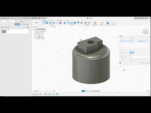
Task: Click the info icon in dialog footer
Action: tap(120, 63)
